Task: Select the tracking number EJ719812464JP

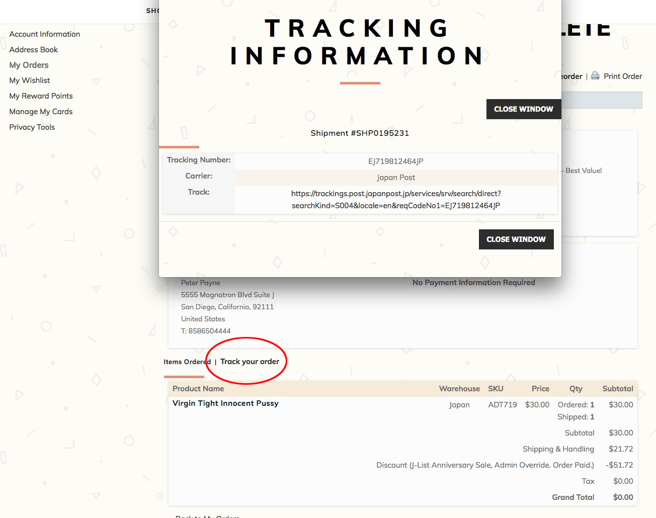Action: coord(395,161)
